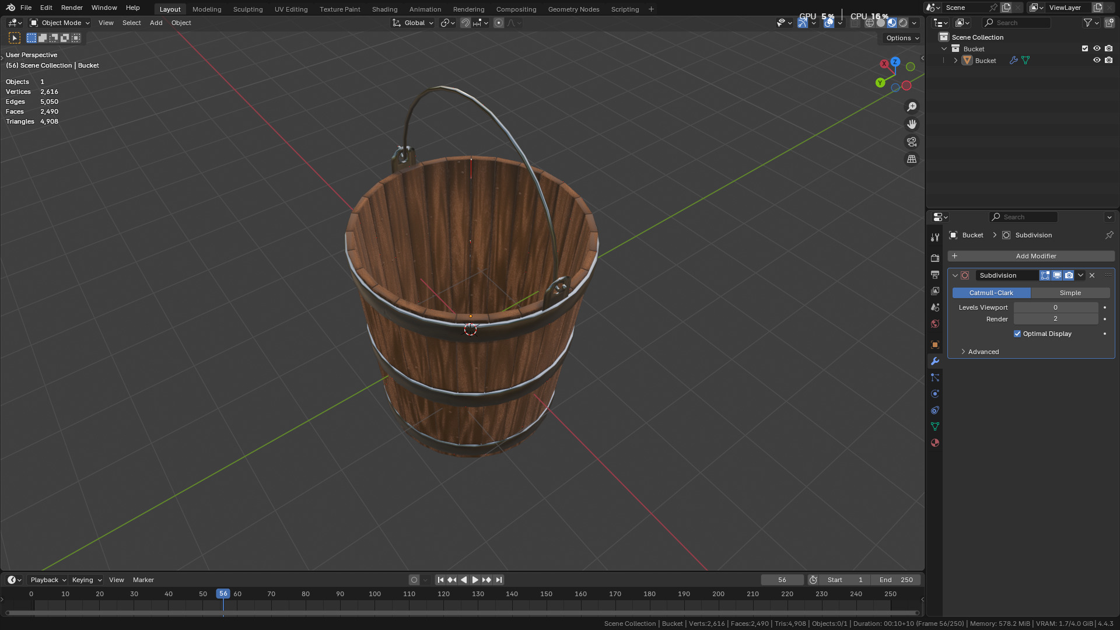1120x630 pixels.
Task: Switch to rendered viewport shading
Action: click(x=903, y=23)
